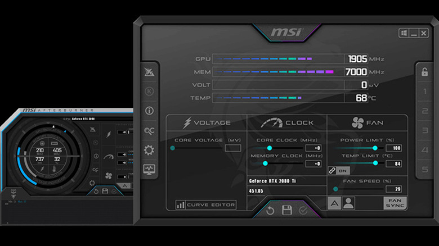Open hardware monitor icon in main sidebar

(x=149, y=170)
